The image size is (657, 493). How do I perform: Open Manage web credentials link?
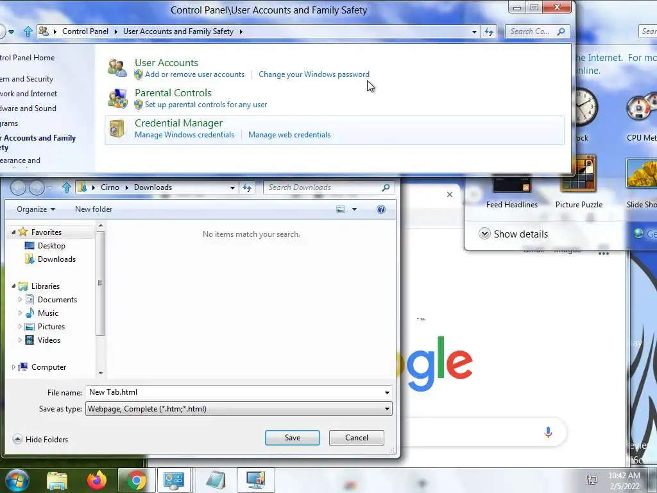point(289,135)
